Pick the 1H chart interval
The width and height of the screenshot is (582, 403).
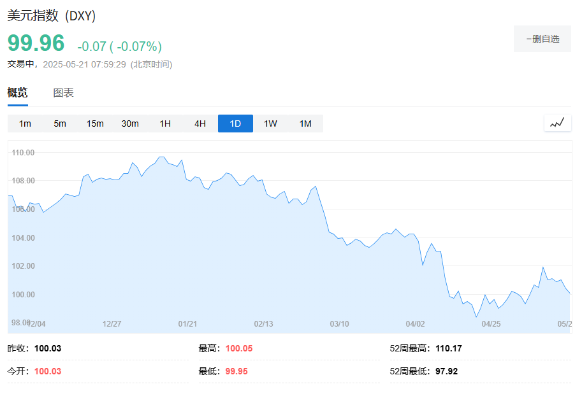pyautogui.click(x=165, y=124)
